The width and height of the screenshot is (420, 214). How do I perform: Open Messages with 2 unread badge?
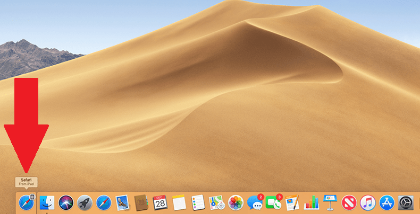point(255,203)
